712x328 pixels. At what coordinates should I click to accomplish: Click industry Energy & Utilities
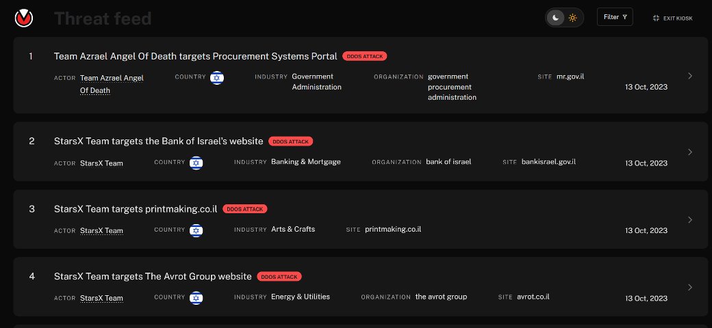(301, 297)
